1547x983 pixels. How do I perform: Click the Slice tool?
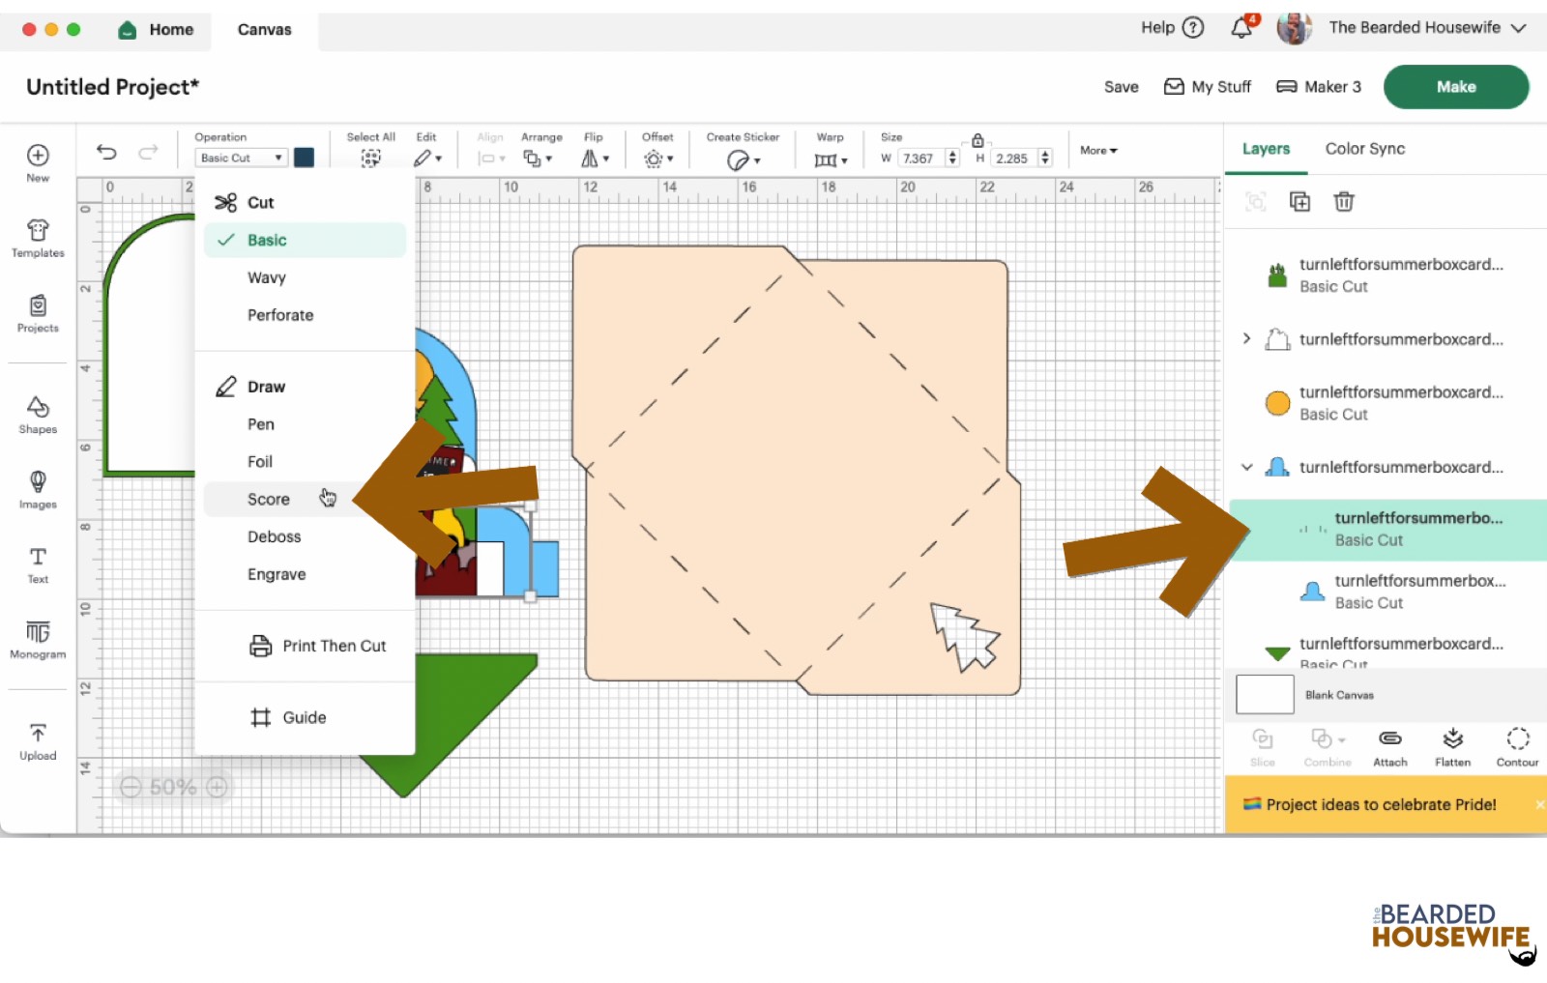[x=1263, y=748]
